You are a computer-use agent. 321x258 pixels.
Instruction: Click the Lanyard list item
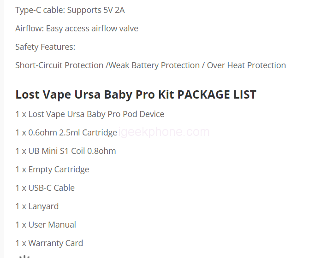[37, 206]
